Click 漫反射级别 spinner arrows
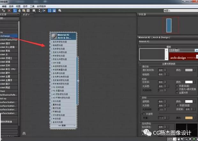Screen dimensions: 198x141 [x=165, y=70]
